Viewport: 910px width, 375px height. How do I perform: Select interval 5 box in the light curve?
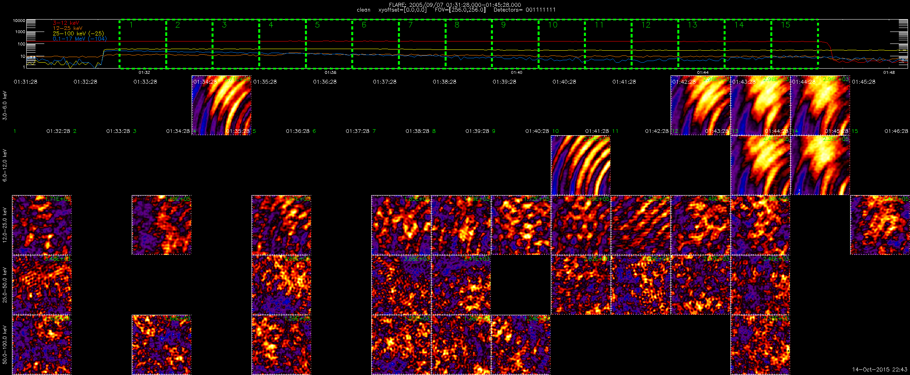329,43
